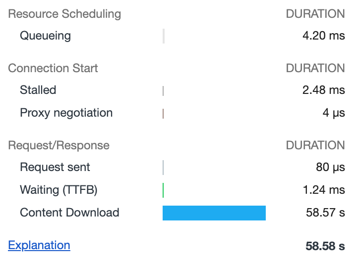Viewport: 357px width, 260px height.
Task: Click the blue Content Download bar
Action: point(214,213)
